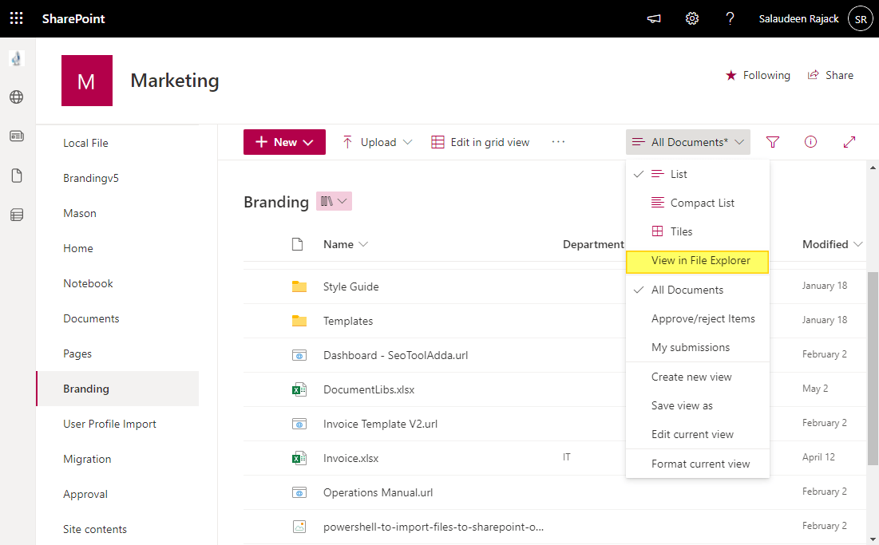Open the news icon in the left rail

pyautogui.click(x=16, y=136)
